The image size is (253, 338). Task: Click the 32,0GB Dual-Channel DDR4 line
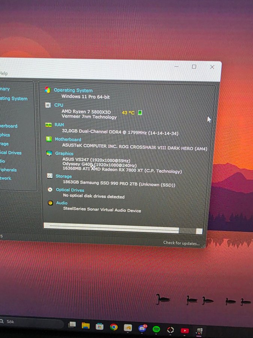[x=120, y=132]
